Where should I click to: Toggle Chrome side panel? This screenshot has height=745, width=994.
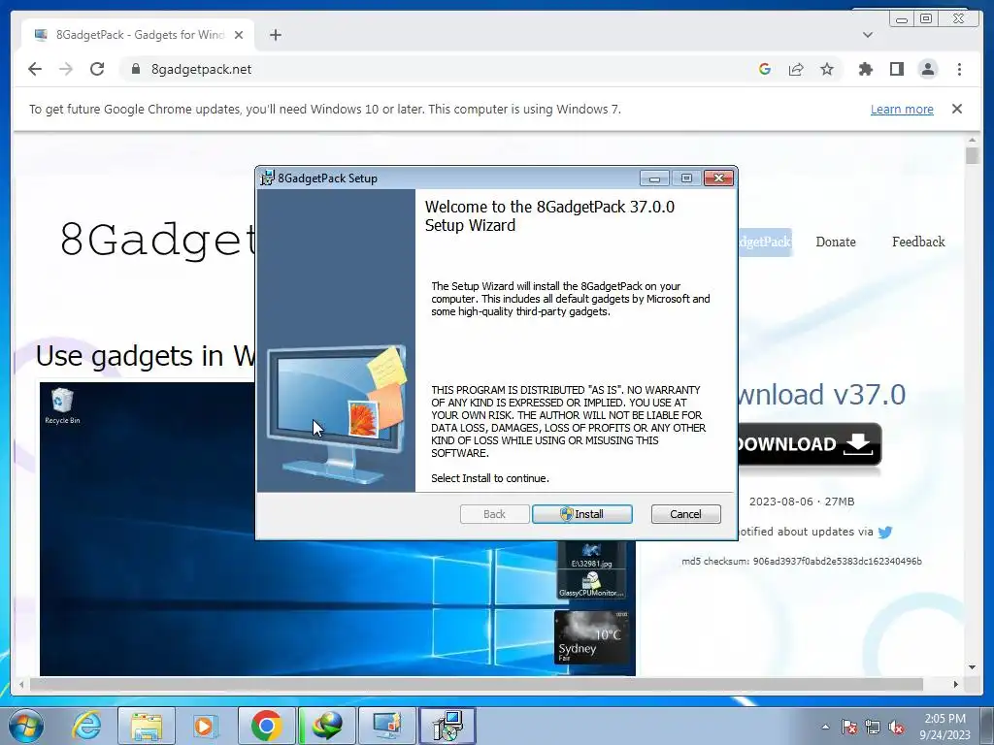(x=896, y=69)
